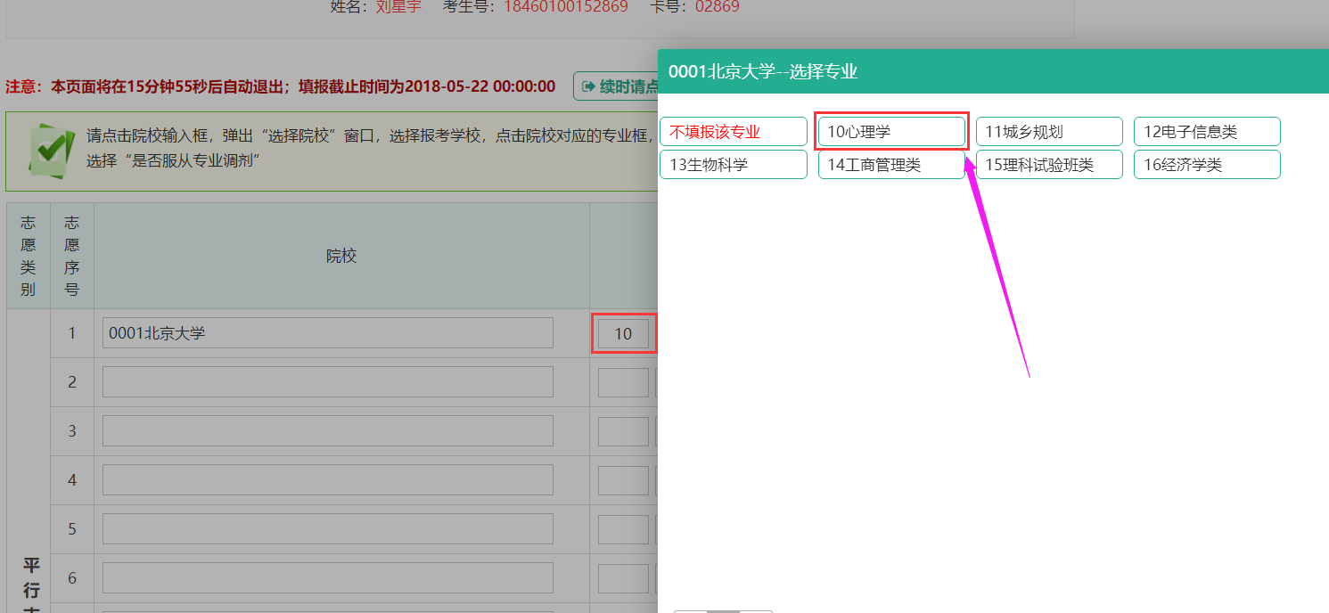Click school input field in row 5
The width and height of the screenshot is (1329, 613).
click(327, 529)
